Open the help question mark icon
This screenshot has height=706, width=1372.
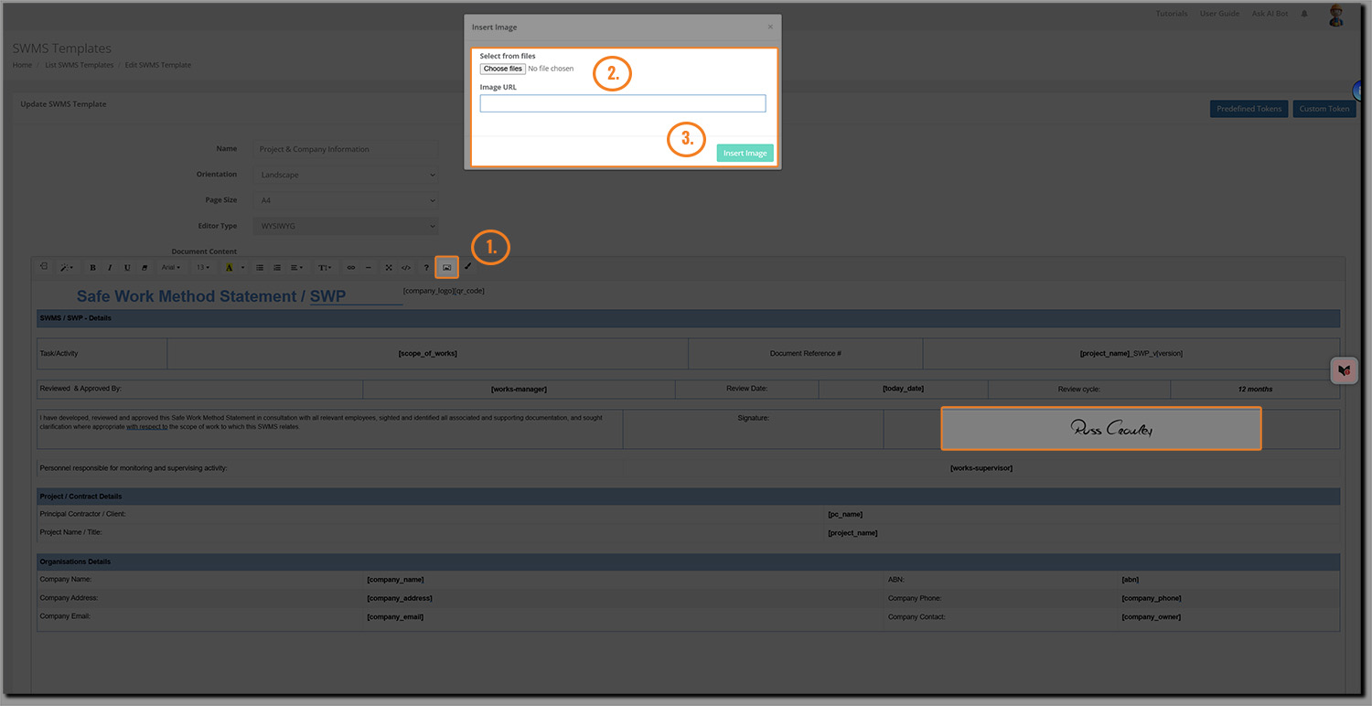click(426, 268)
